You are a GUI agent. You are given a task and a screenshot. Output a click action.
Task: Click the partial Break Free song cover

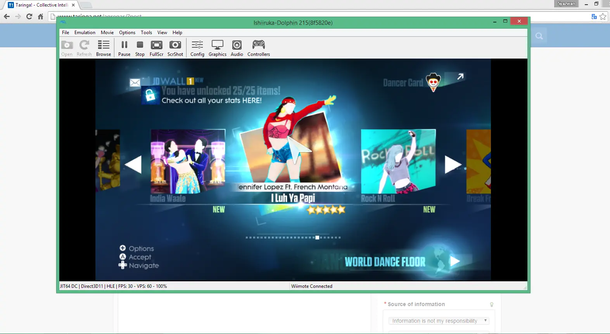[479, 161]
